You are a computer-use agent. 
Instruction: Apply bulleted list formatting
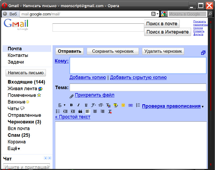58,111
